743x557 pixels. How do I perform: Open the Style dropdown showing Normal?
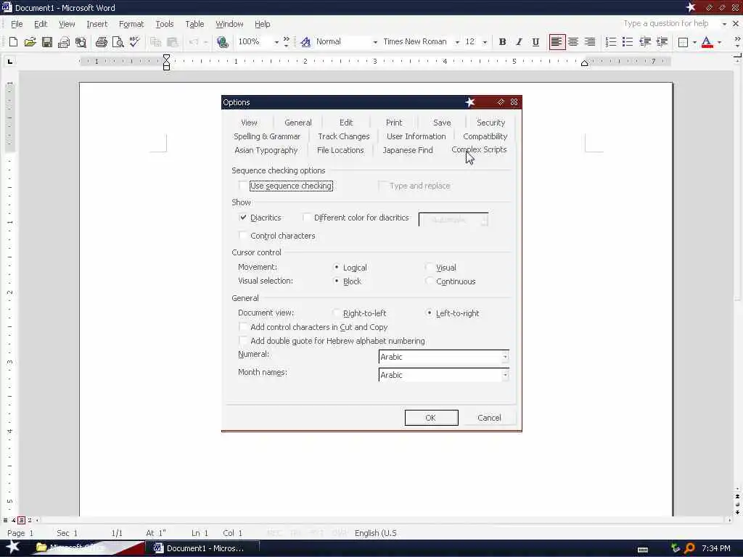(x=375, y=42)
